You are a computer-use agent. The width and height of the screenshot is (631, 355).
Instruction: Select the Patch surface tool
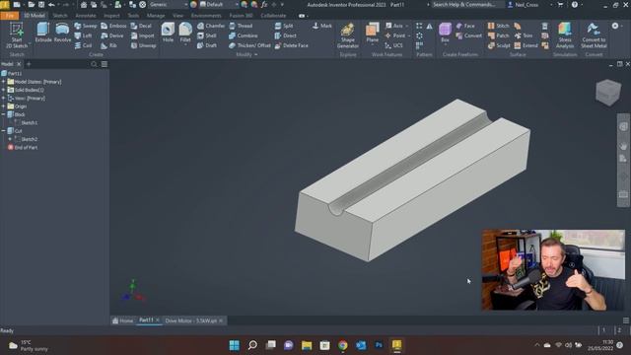click(498, 35)
